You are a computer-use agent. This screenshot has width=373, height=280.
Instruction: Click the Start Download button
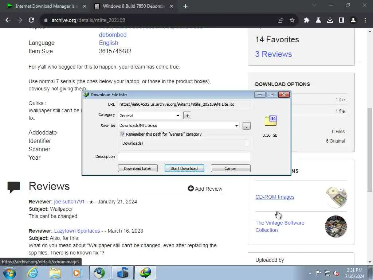coord(184,168)
